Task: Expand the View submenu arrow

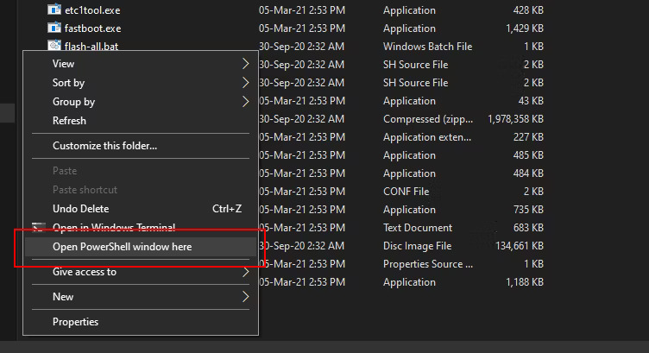Action: tap(245, 64)
